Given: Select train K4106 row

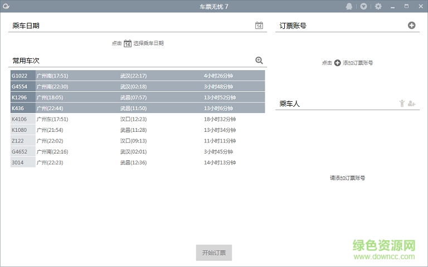Looking at the screenshot, I should (138, 119).
